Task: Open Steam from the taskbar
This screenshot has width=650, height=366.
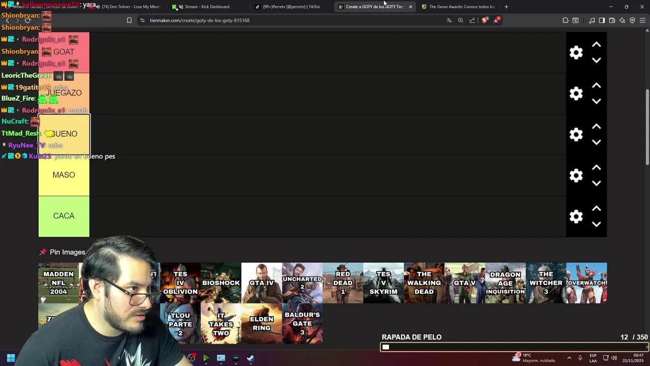Action: coord(250,358)
